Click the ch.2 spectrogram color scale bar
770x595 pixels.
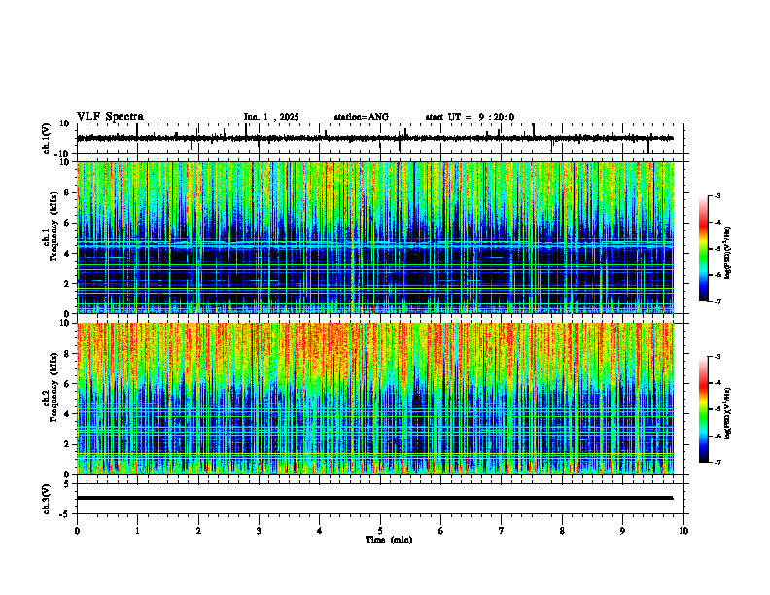(x=704, y=409)
